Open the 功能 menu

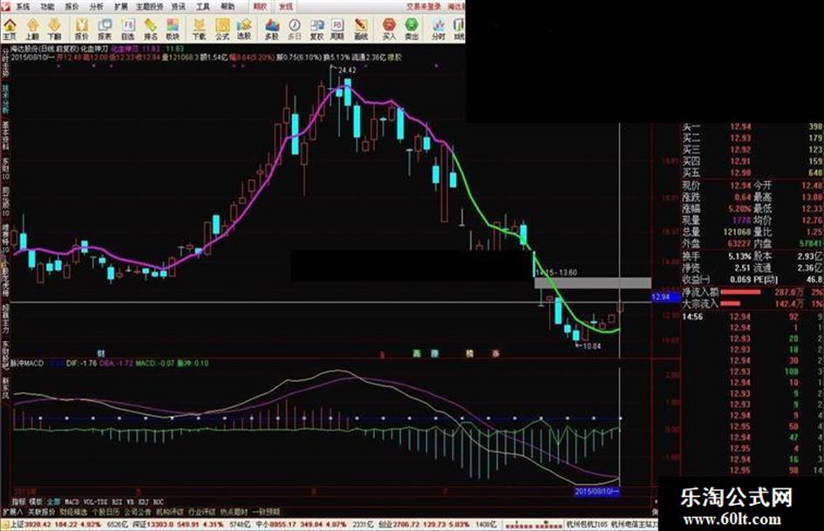(47, 7)
